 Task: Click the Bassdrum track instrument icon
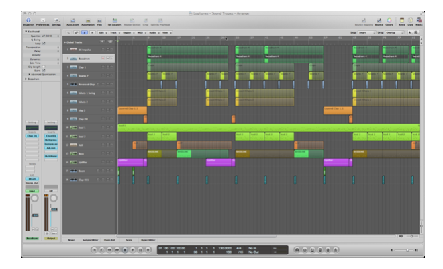click(x=73, y=59)
